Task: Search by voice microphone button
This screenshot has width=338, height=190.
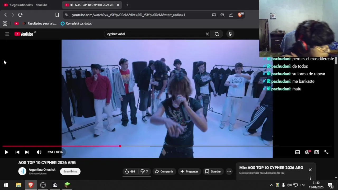Action: point(230,34)
